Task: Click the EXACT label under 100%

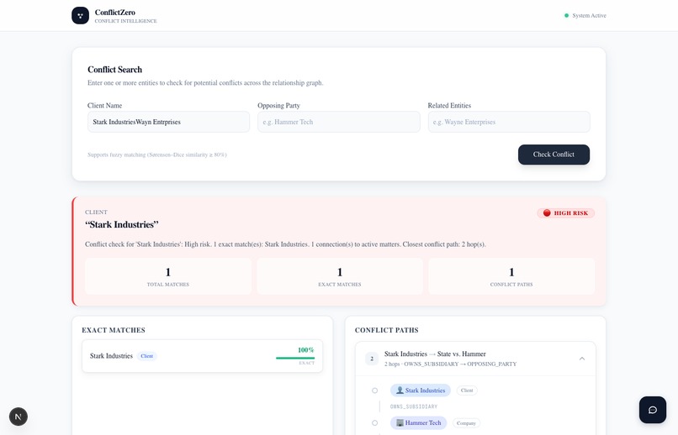Action: click(306, 364)
